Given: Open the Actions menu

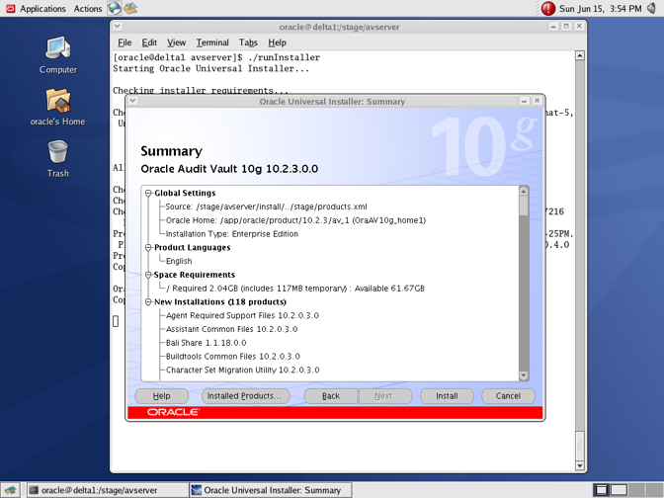Looking at the screenshot, I should (x=88, y=9).
